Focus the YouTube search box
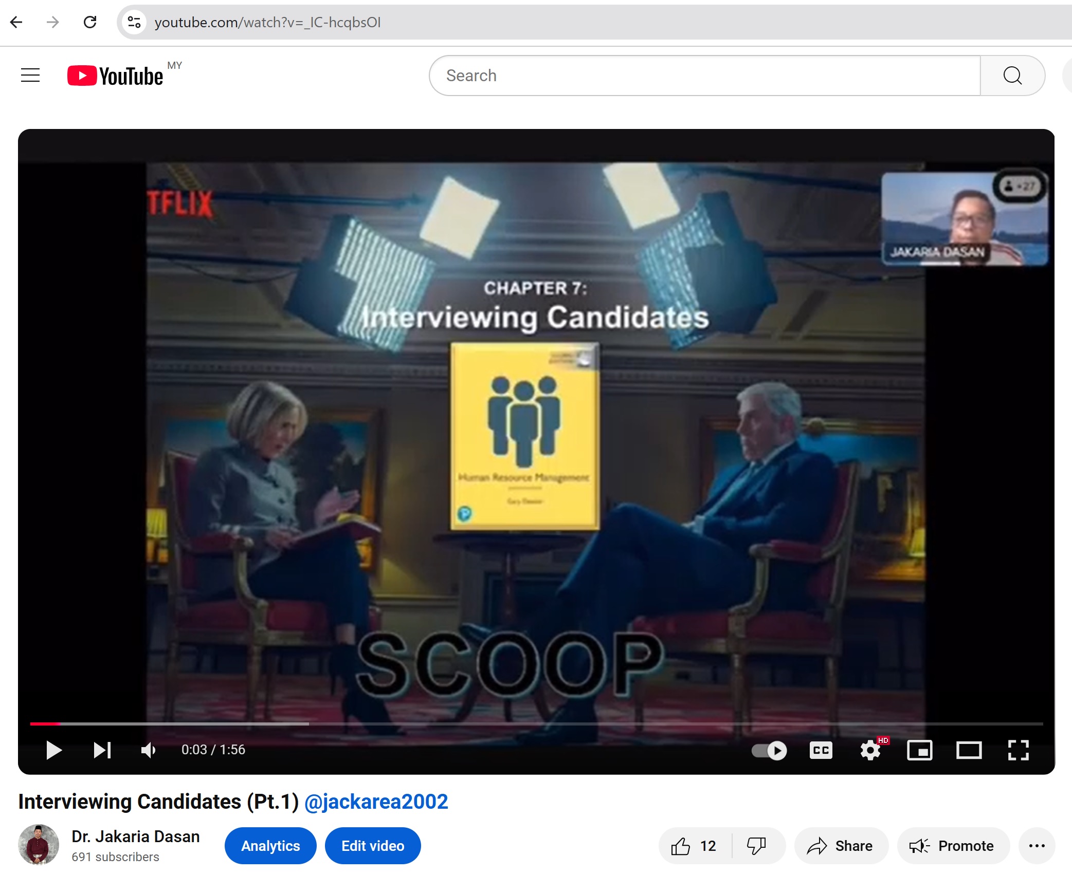This screenshot has height=874, width=1072. [x=704, y=76]
